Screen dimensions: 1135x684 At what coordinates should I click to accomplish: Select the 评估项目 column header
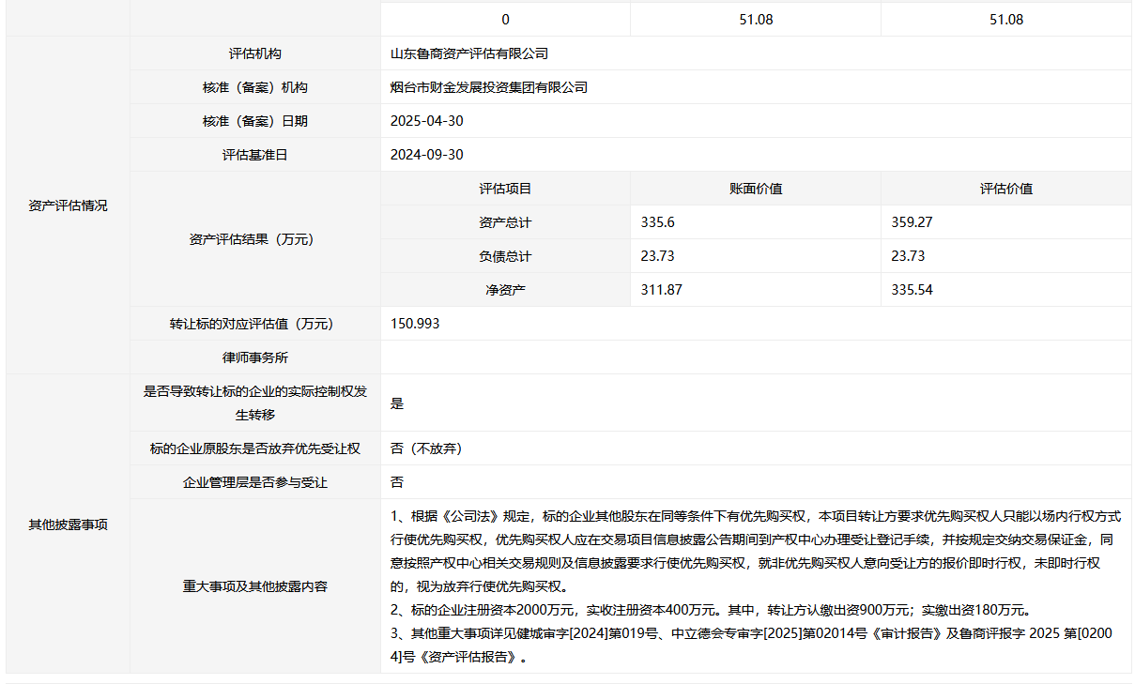[505, 189]
